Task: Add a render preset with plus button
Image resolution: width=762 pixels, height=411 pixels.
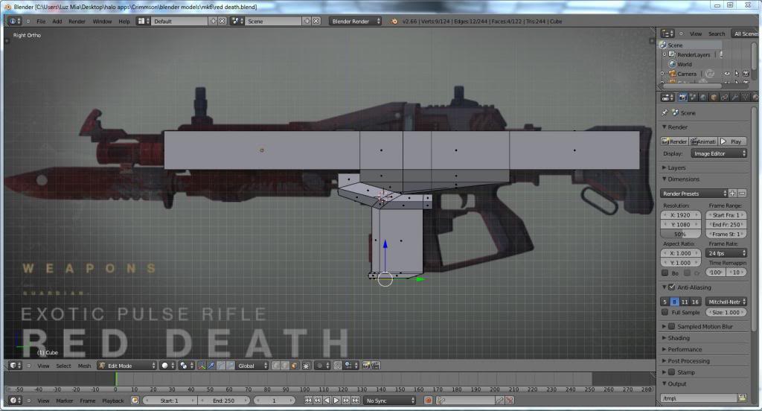Action: coord(732,194)
